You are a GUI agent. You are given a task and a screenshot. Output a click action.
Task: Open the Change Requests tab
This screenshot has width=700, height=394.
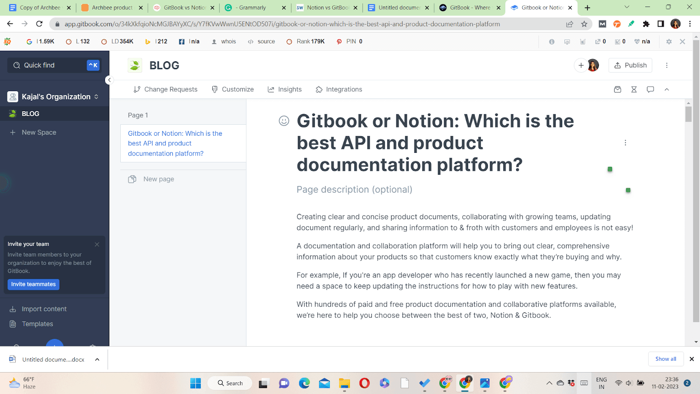165,89
